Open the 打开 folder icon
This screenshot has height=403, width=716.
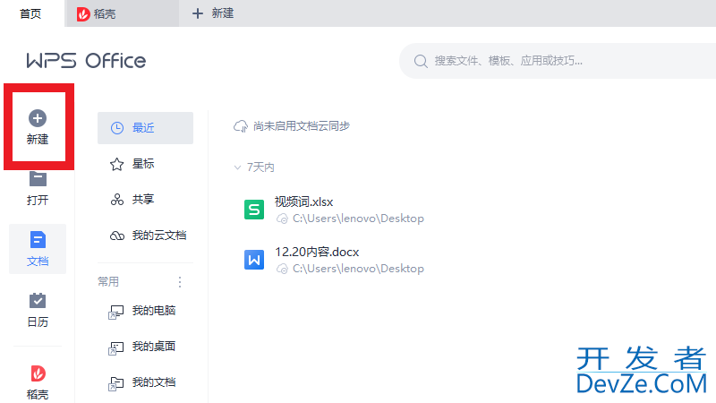(x=38, y=178)
